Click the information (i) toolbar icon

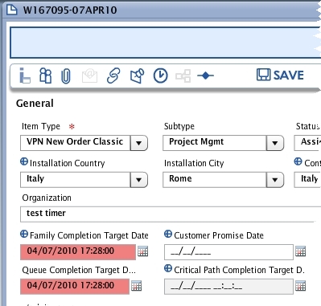click(25, 75)
